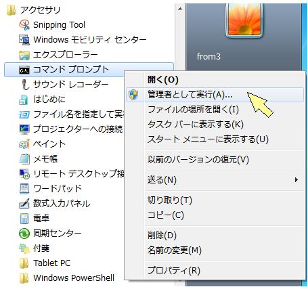Choose コピー(C) in the context menu
This screenshot has width=308, height=287.
tap(215, 215)
